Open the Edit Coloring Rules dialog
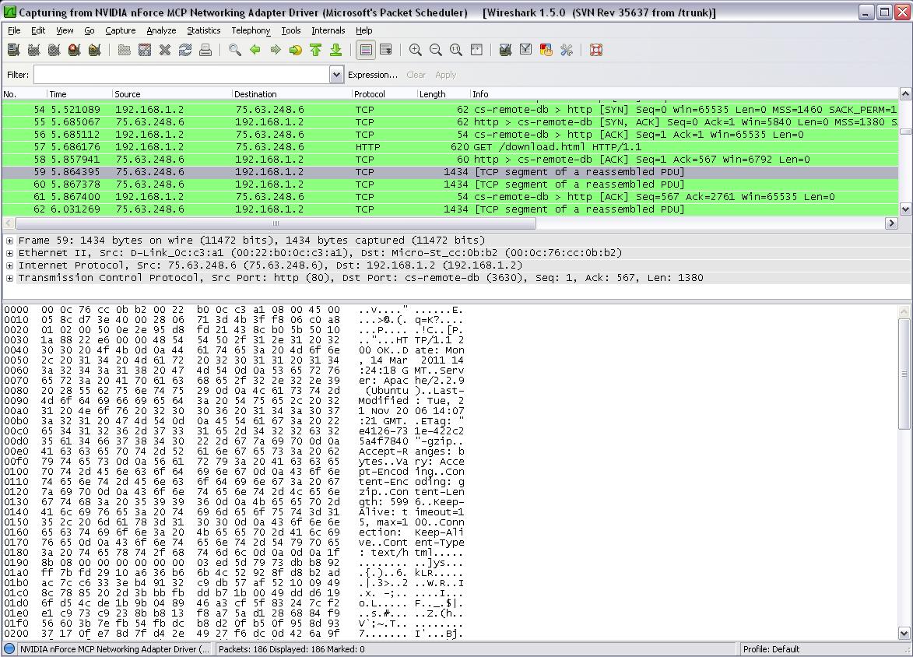This screenshot has width=913, height=657. (546, 49)
